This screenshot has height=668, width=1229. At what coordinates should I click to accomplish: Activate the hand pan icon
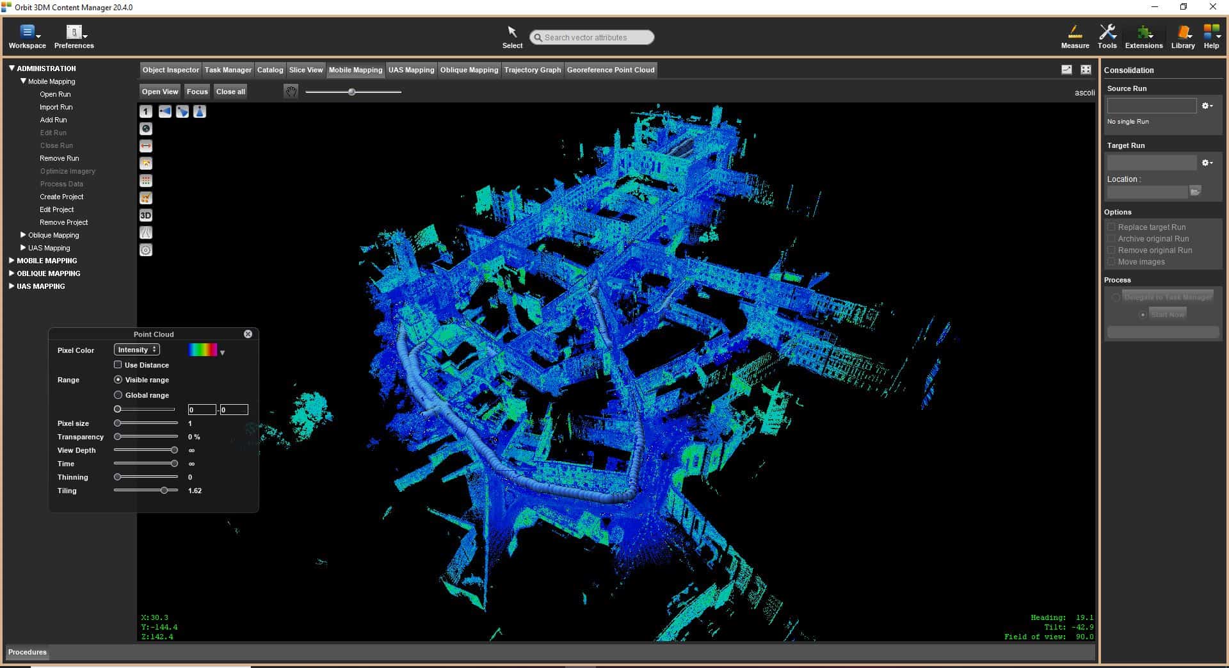pos(291,92)
